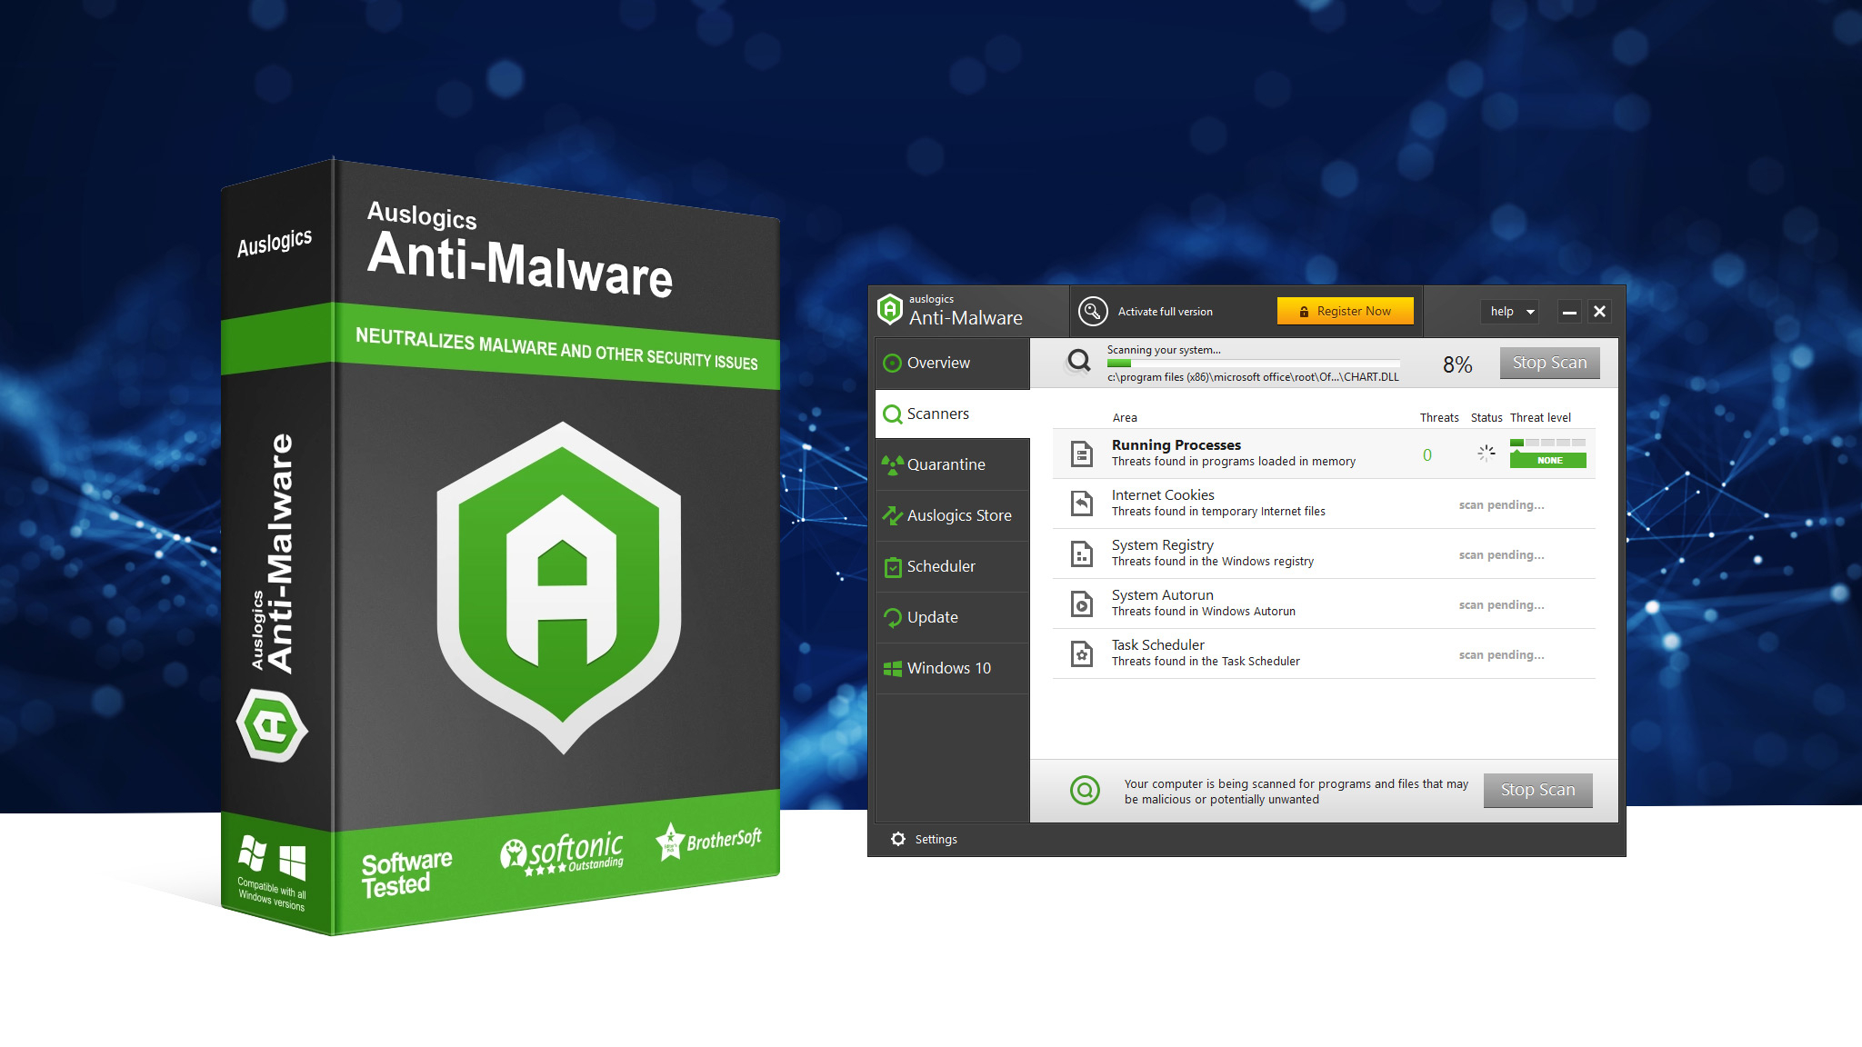Open the Internet Cookies scanner icon
Screen dimensions: 1862x1047
(1081, 503)
